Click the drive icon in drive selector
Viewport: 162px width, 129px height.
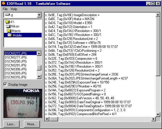pyautogui.click(x=7, y=15)
